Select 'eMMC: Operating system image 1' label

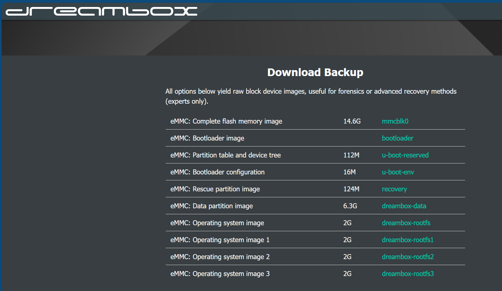220,240
